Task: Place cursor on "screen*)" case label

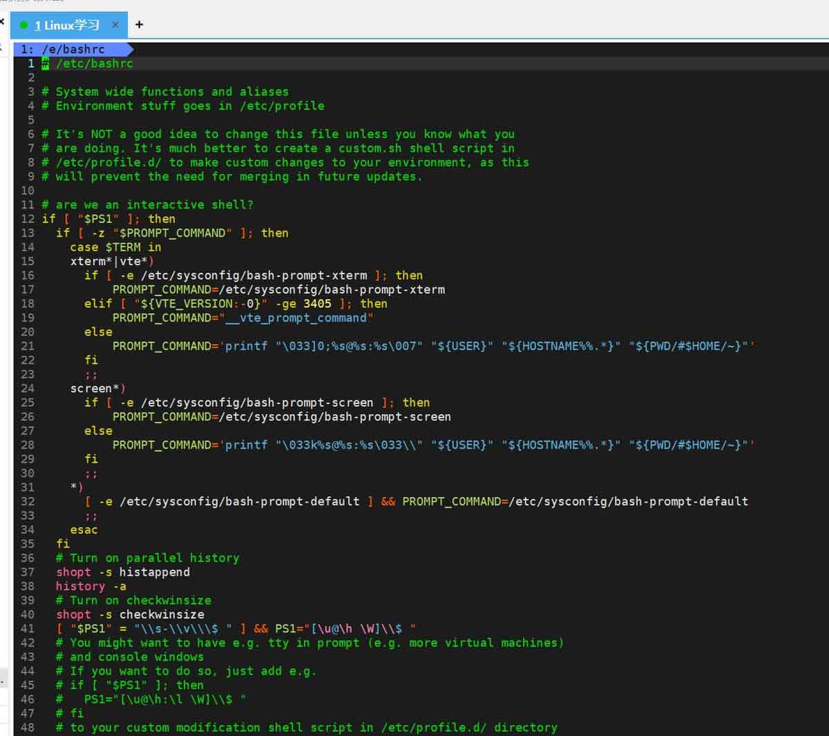Action: (x=97, y=389)
